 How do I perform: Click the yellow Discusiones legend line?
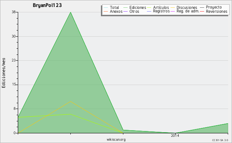pos(173,8)
